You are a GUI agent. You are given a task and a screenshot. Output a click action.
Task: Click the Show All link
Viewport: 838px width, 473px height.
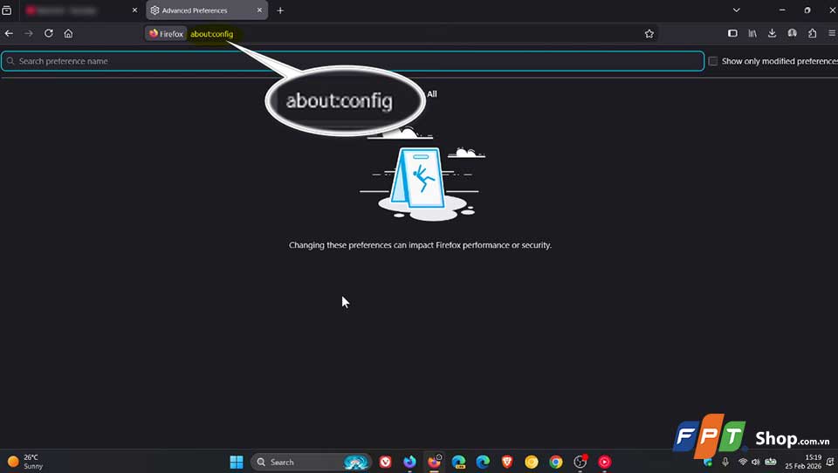(x=432, y=94)
